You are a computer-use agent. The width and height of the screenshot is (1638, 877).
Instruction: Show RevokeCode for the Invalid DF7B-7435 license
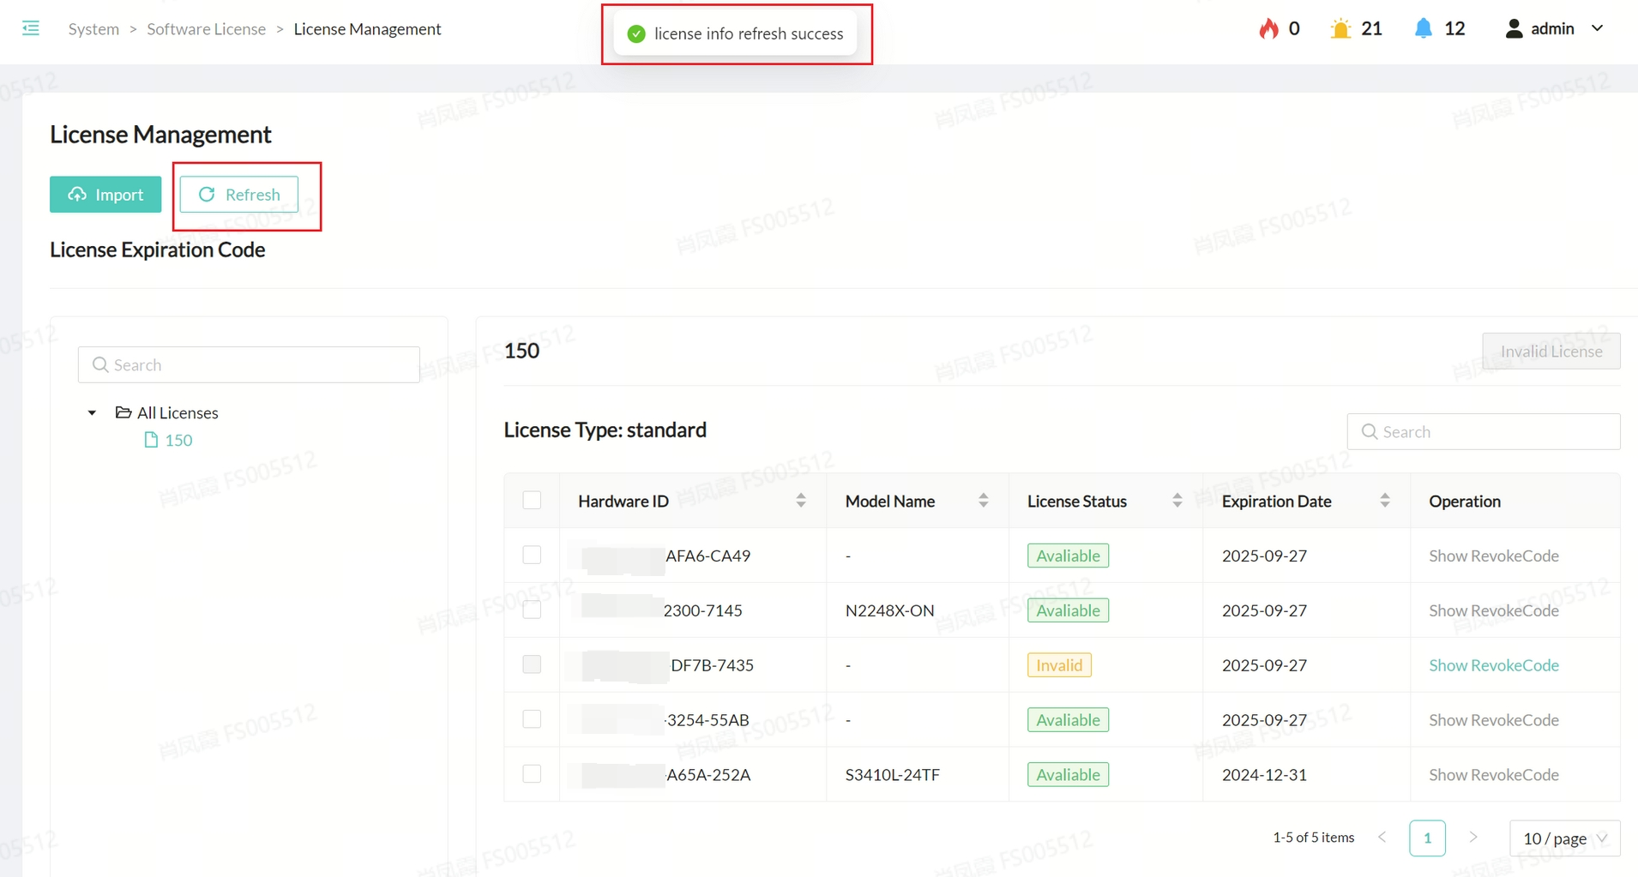click(1493, 665)
